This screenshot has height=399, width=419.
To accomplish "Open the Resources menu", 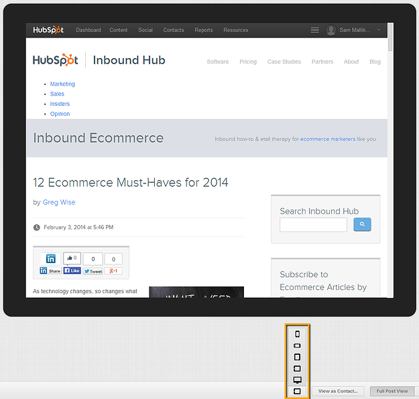I will (236, 30).
